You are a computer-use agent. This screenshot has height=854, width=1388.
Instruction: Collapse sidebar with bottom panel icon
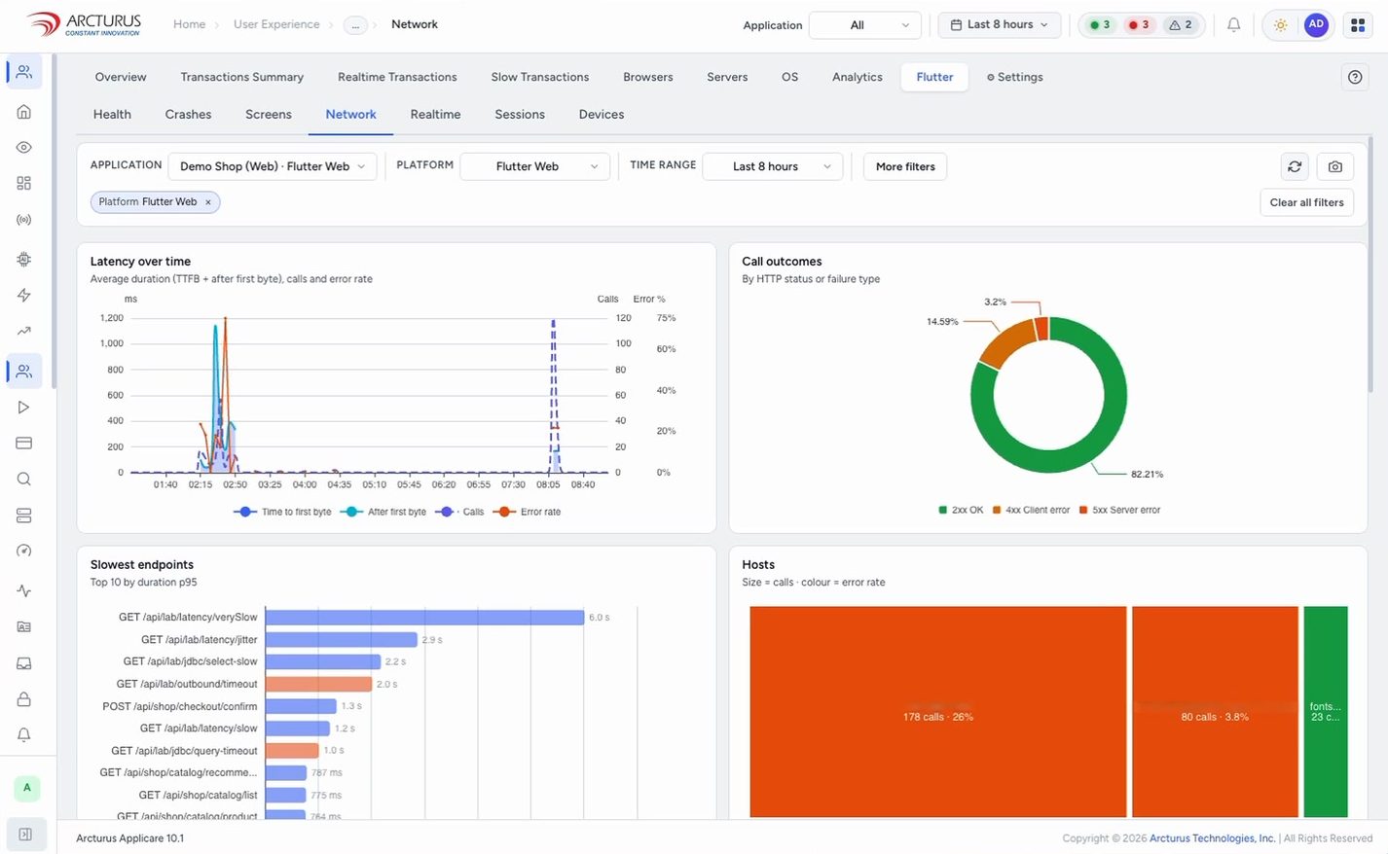coord(25,835)
